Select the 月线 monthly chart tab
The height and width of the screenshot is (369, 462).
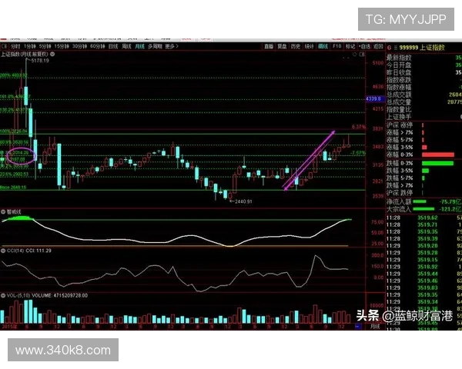tap(139, 46)
